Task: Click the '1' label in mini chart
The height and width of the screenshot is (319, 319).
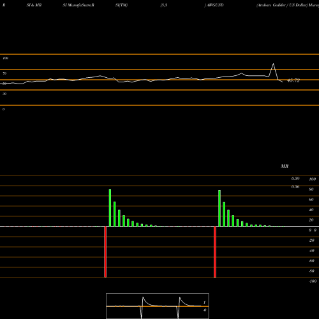Action: click(x=205, y=302)
